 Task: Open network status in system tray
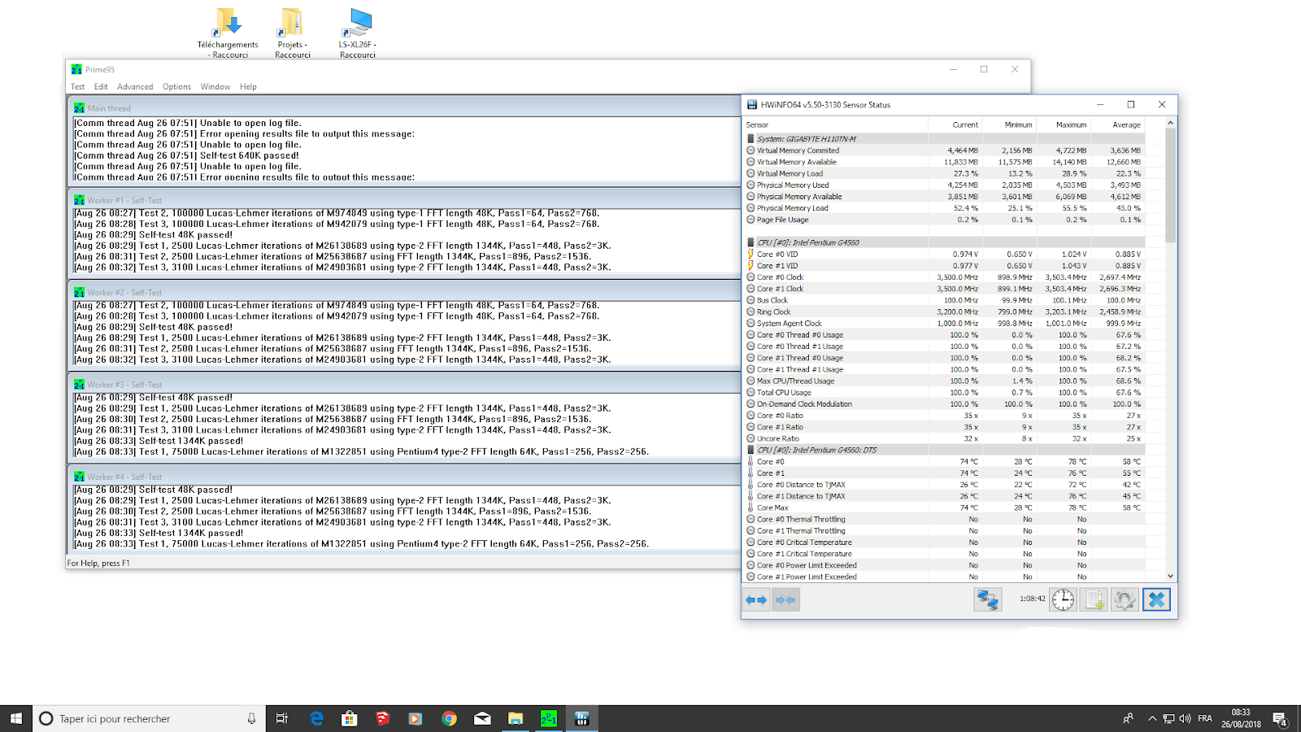pyautogui.click(x=1168, y=718)
